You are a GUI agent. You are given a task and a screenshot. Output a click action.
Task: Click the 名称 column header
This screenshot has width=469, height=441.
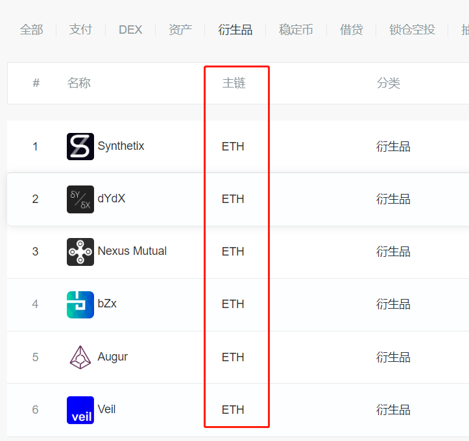(x=79, y=83)
